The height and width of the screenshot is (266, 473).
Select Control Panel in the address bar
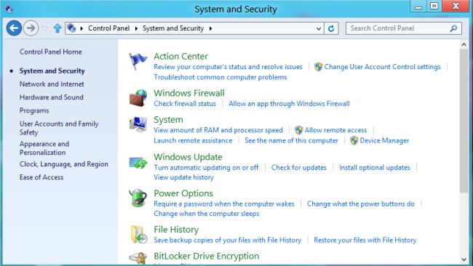pos(109,28)
